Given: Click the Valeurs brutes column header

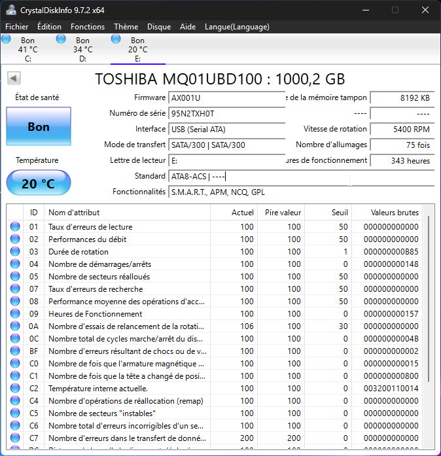Looking at the screenshot, I should point(387,212).
